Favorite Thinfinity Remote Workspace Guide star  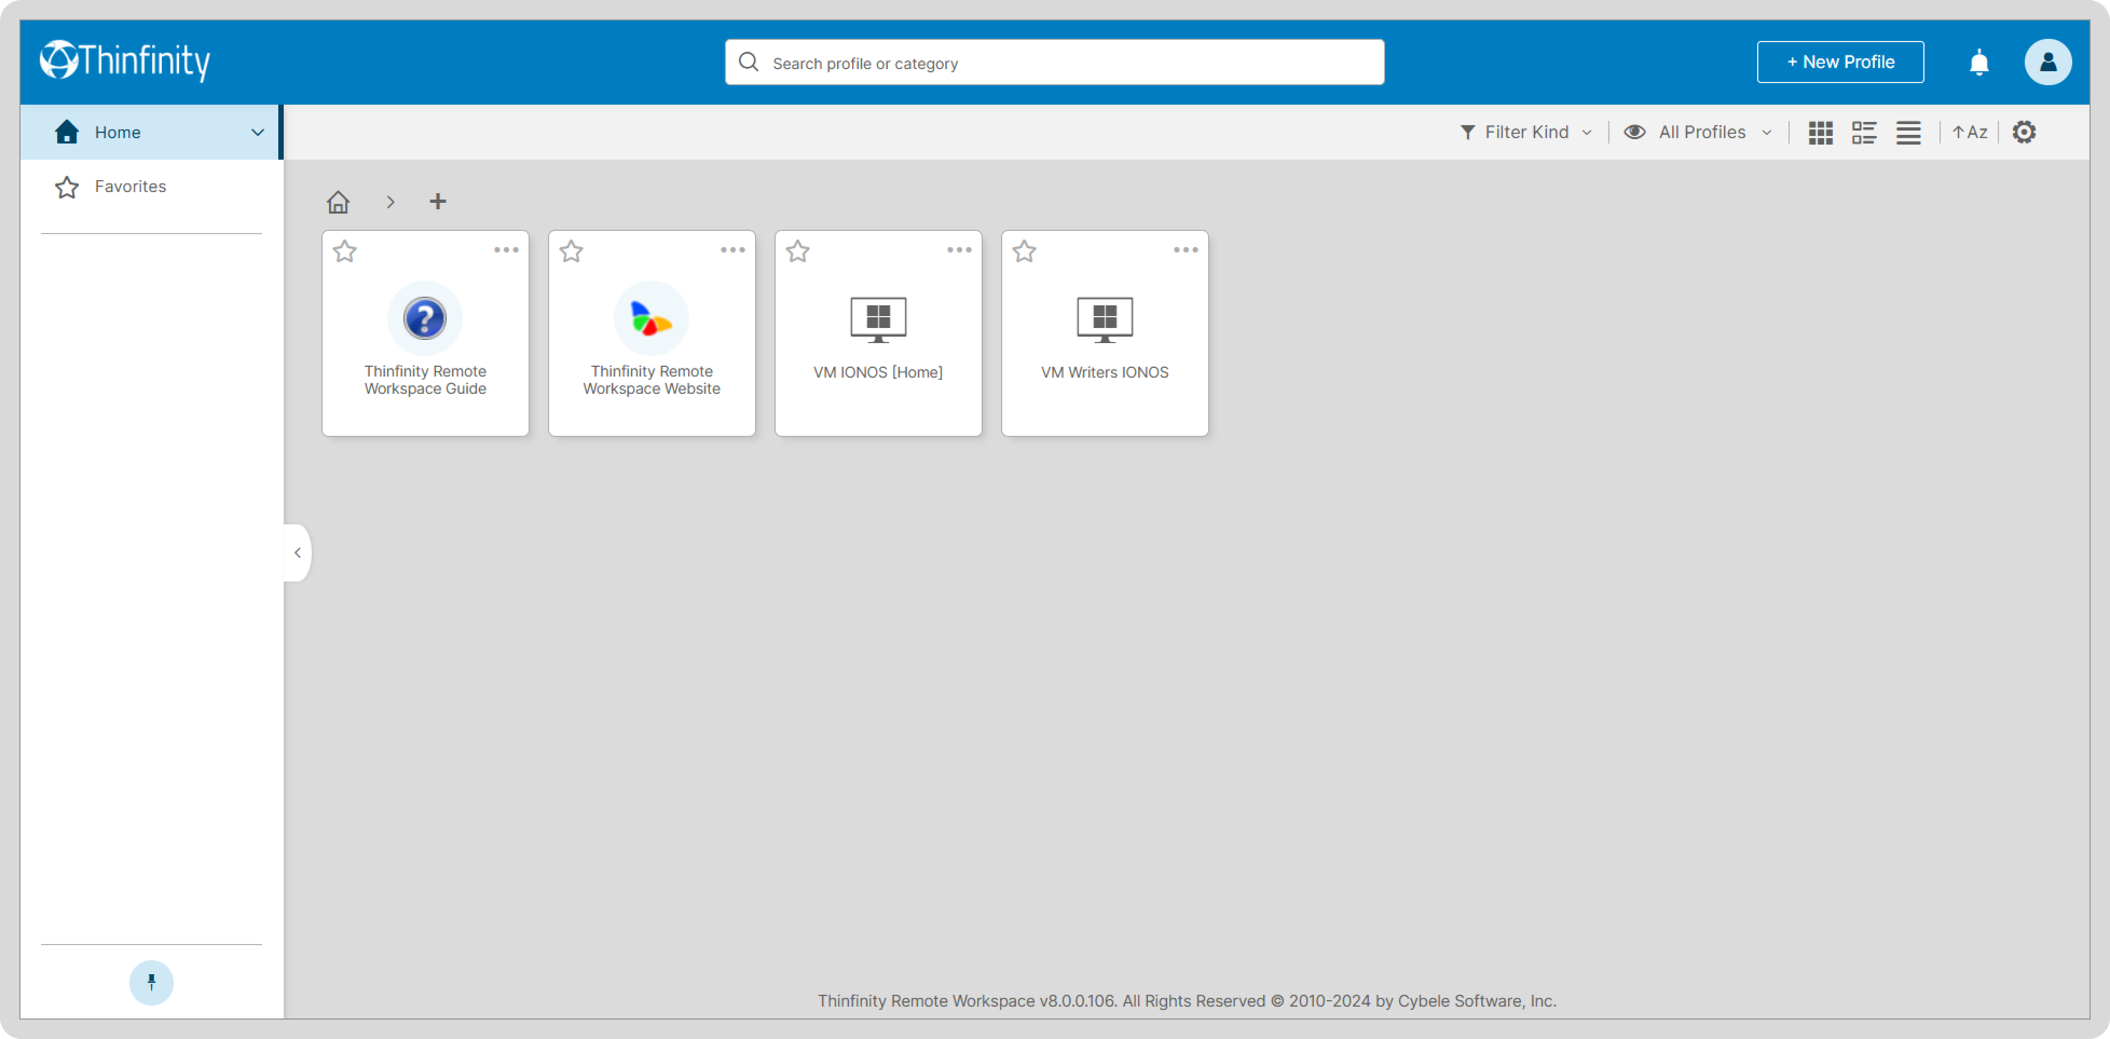click(345, 251)
